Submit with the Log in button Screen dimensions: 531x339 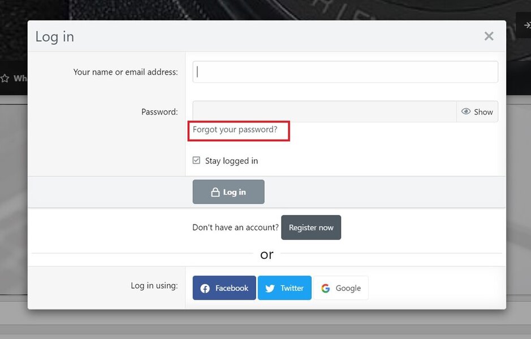228,192
